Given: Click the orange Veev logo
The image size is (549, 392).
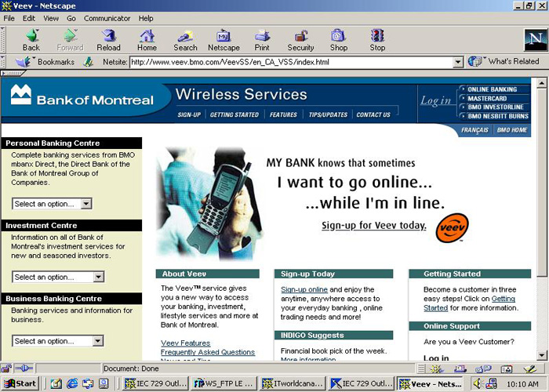Looking at the screenshot, I should tap(452, 228).
